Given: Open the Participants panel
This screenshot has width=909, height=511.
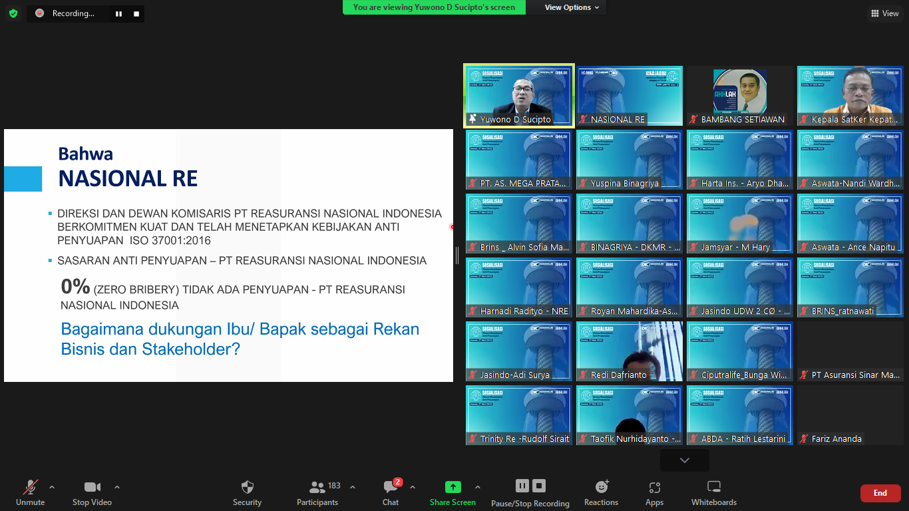Looking at the screenshot, I should pos(317,493).
